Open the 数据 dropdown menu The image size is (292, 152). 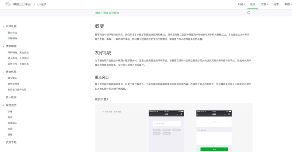tap(288, 4)
